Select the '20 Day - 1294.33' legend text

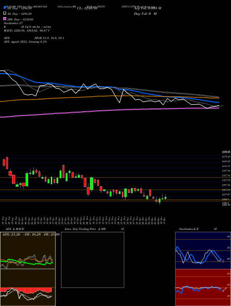[19, 8]
